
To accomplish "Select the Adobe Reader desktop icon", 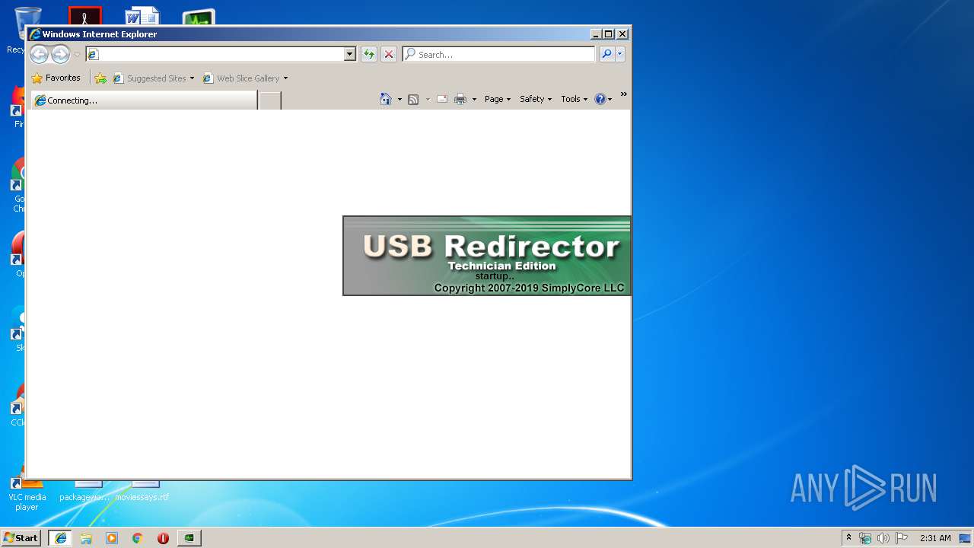I will 84,15.
